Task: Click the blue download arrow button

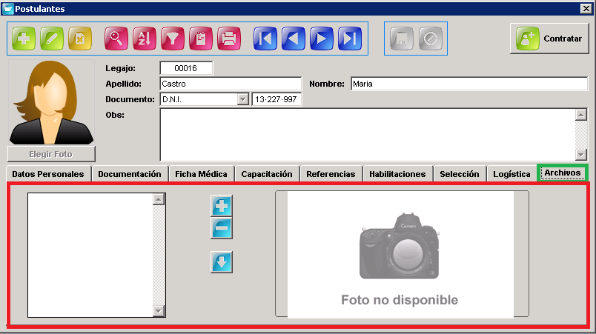Action: point(222,262)
